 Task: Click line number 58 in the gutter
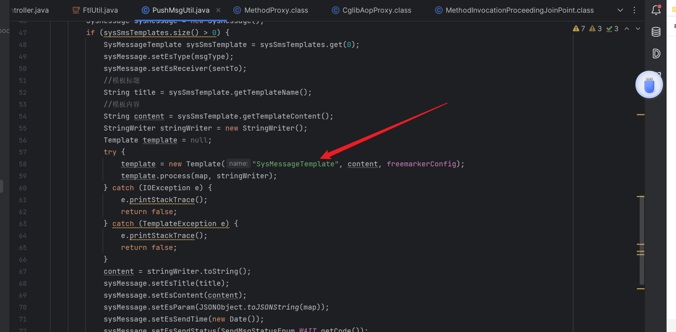(23, 164)
